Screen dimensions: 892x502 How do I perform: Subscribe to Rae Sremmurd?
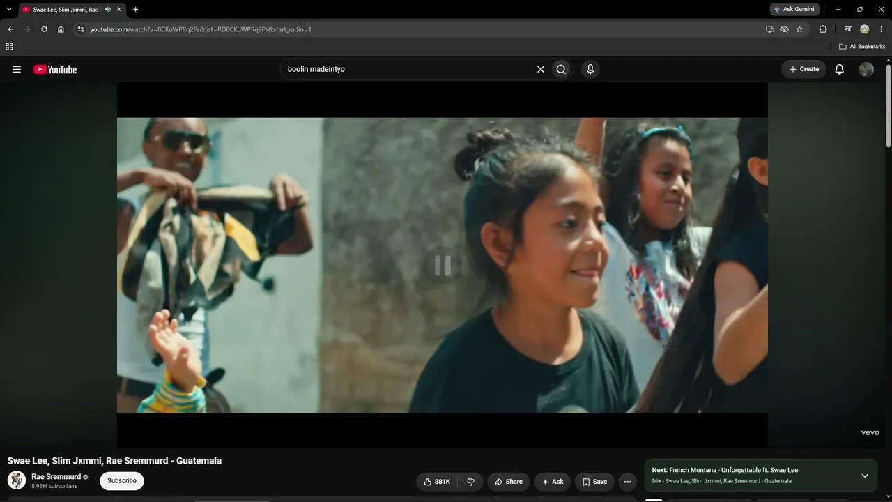tap(122, 481)
